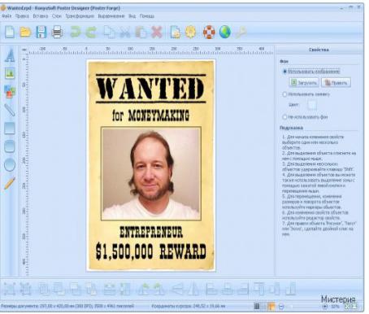Select the yellow Pencil tool
369x314 pixels.
click(x=10, y=183)
